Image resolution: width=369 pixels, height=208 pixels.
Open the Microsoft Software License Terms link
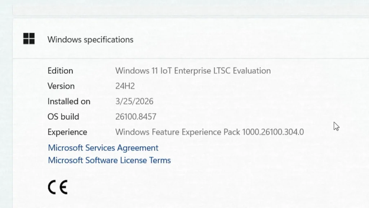click(x=109, y=160)
